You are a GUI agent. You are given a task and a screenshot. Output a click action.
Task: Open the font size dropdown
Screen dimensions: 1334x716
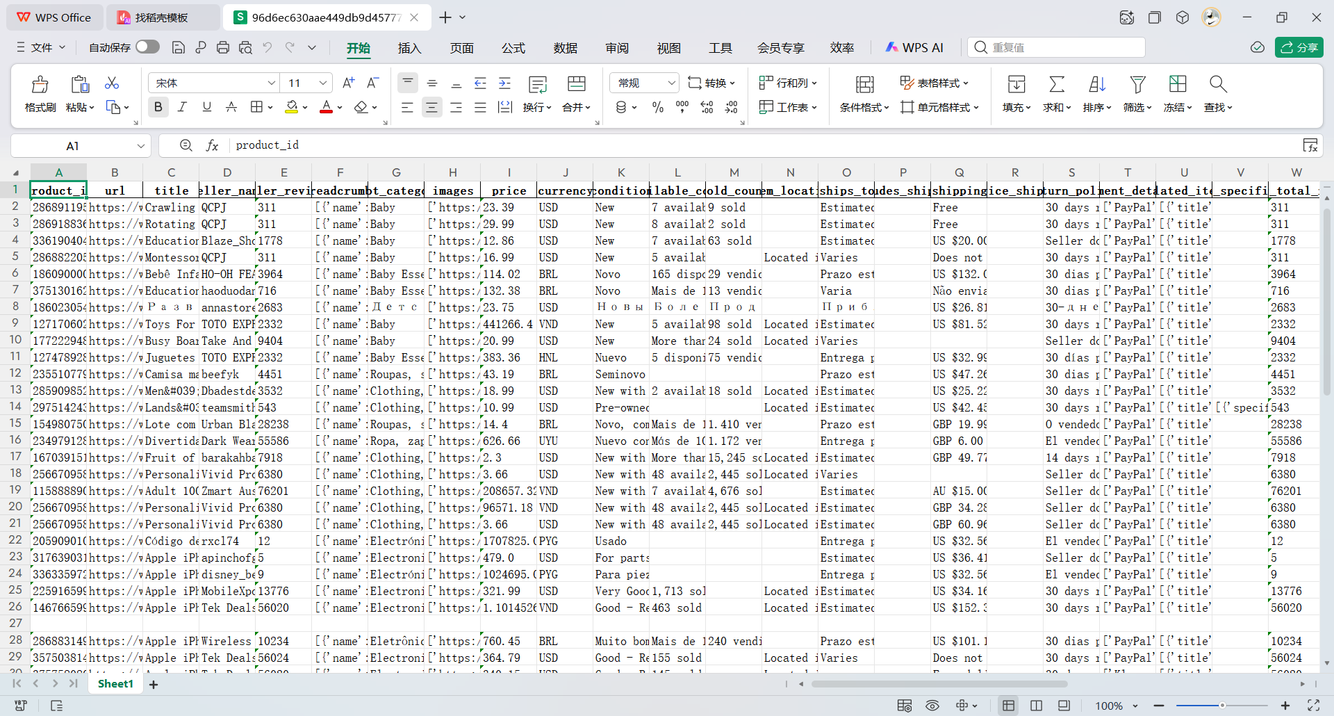point(323,83)
